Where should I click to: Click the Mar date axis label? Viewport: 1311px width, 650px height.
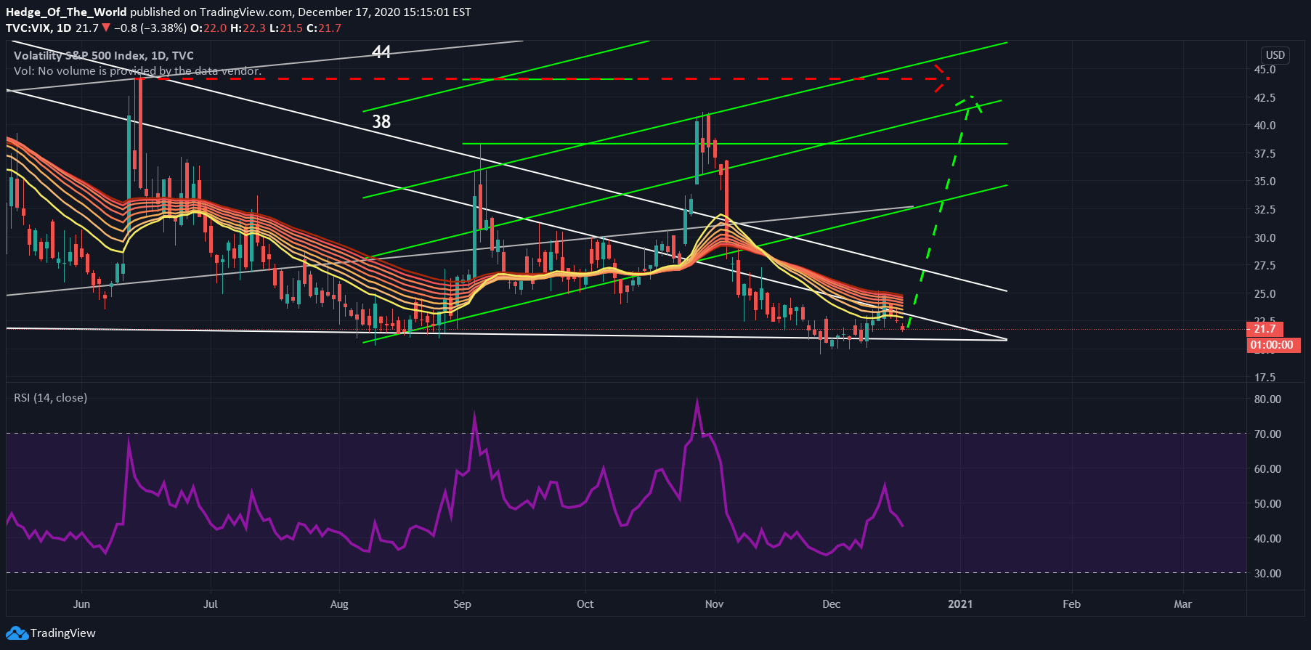pyautogui.click(x=1183, y=604)
